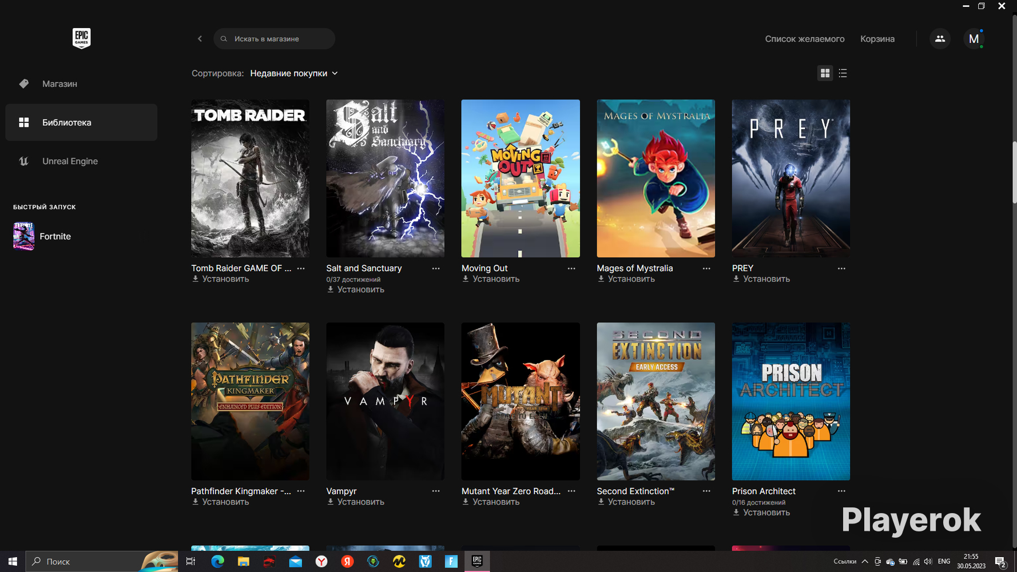The width and height of the screenshot is (1017, 572).
Task: Click the Windows taskbar search box
Action: (102, 561)
